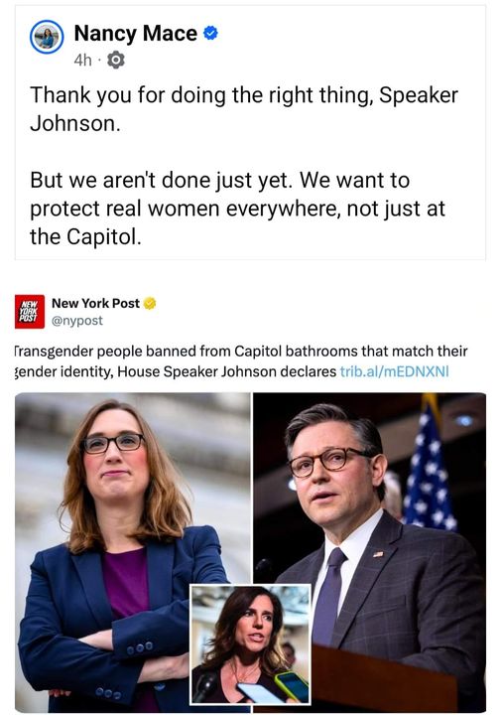Click blue verified badge beside Nancy Mace
The width and height of the screenshot is (501, 715).
point(210,33)
